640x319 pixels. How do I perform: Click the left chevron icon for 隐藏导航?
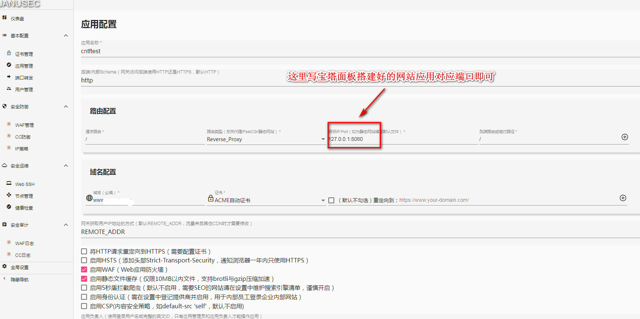click(4, 279)
